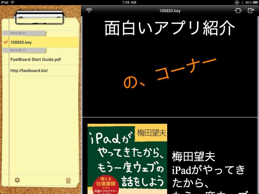The image size is (259, 194).
Task: Open the http://fastboard.biz/ link entry
Action: [40, 70]
